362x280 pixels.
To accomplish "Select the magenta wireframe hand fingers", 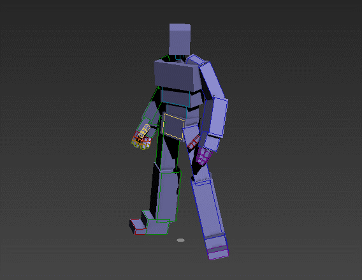I will 204,156.
